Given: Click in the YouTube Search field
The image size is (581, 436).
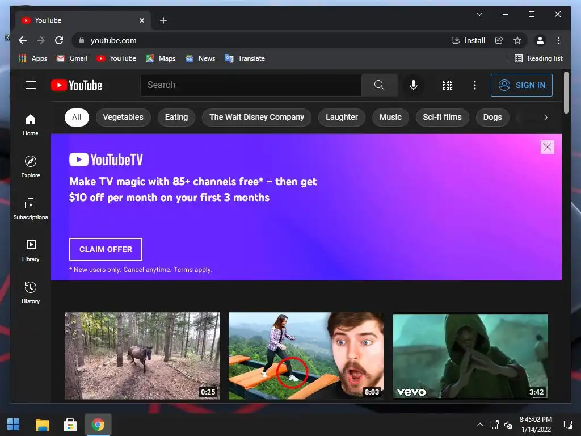Looking at the screenshot, I should 251,85.
